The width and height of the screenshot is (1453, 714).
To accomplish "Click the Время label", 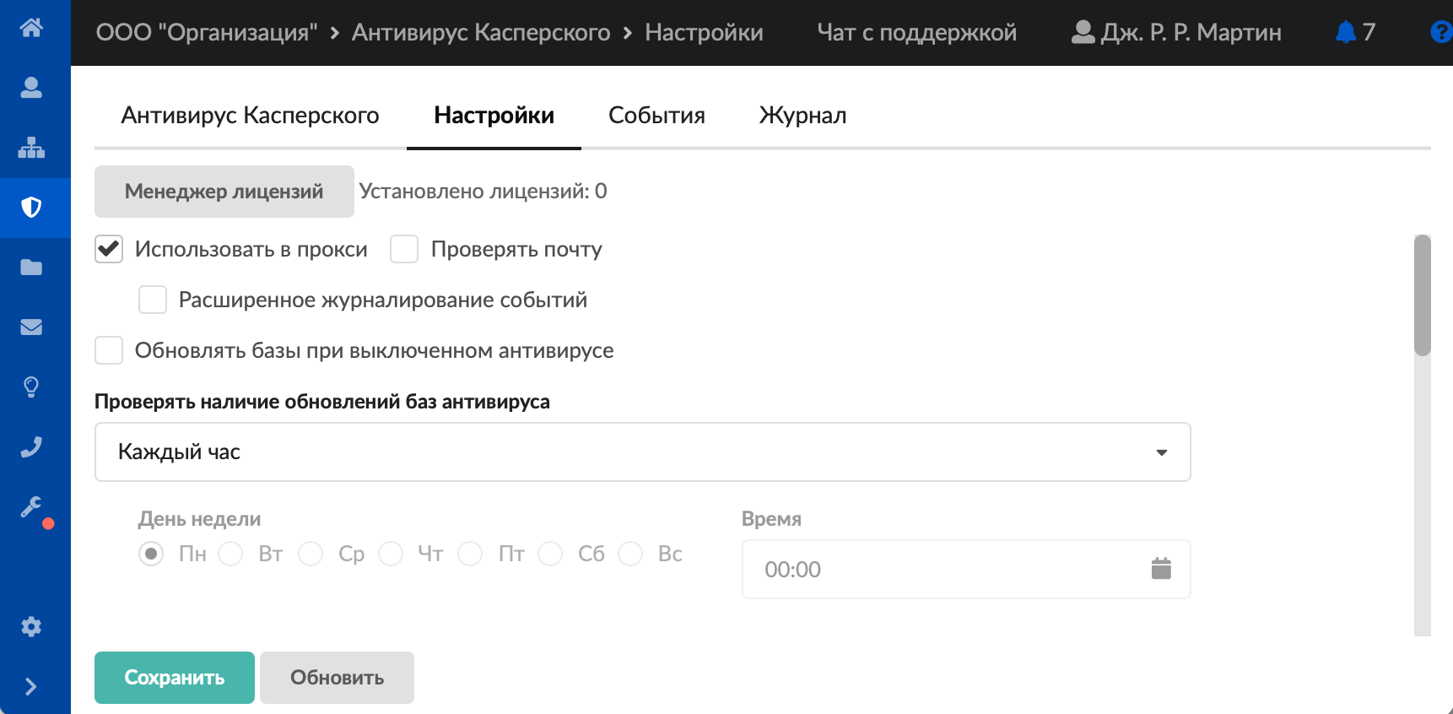I will pyautogui.click(x=771, y=519).
